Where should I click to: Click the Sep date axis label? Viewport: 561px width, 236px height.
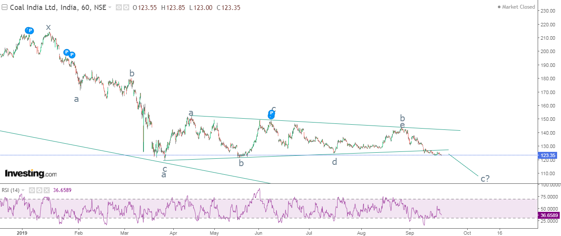(410, 233)
